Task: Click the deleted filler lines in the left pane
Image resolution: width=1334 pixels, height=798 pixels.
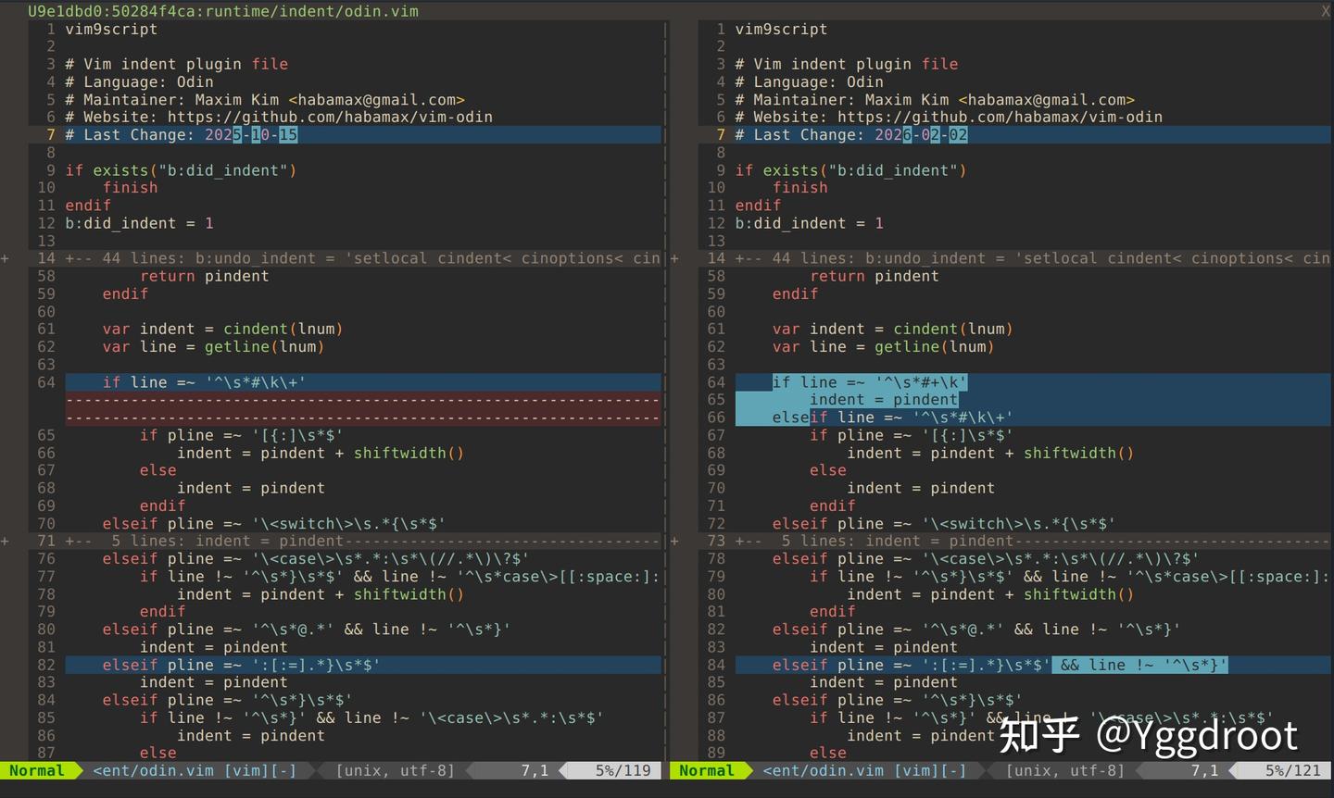Action: tap(363, 408)
